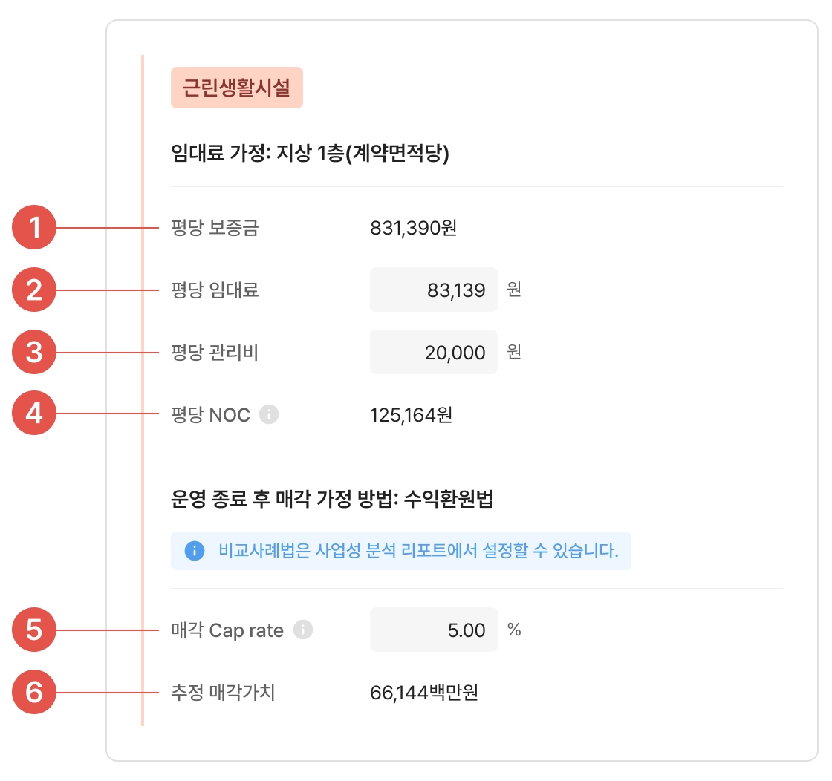Screen dimensions: 832x781
Task: Click the red number 1 annotation marker
Action: coord(34,227)
